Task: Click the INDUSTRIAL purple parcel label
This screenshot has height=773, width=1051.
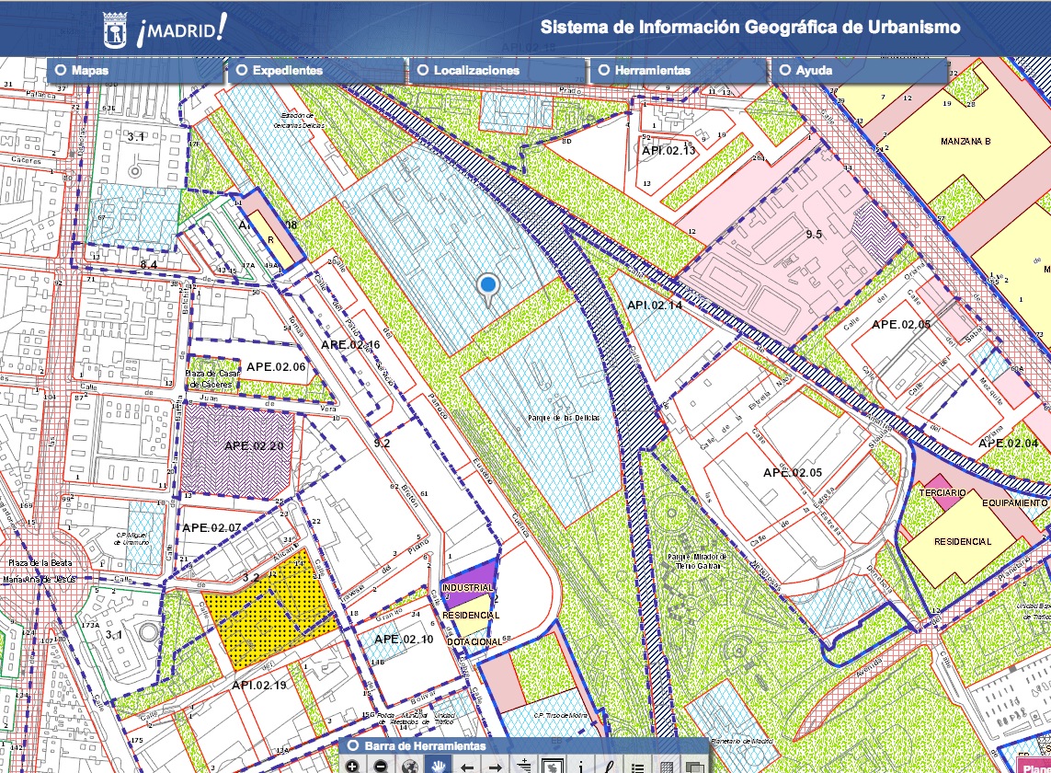Action: pos(468,588)
